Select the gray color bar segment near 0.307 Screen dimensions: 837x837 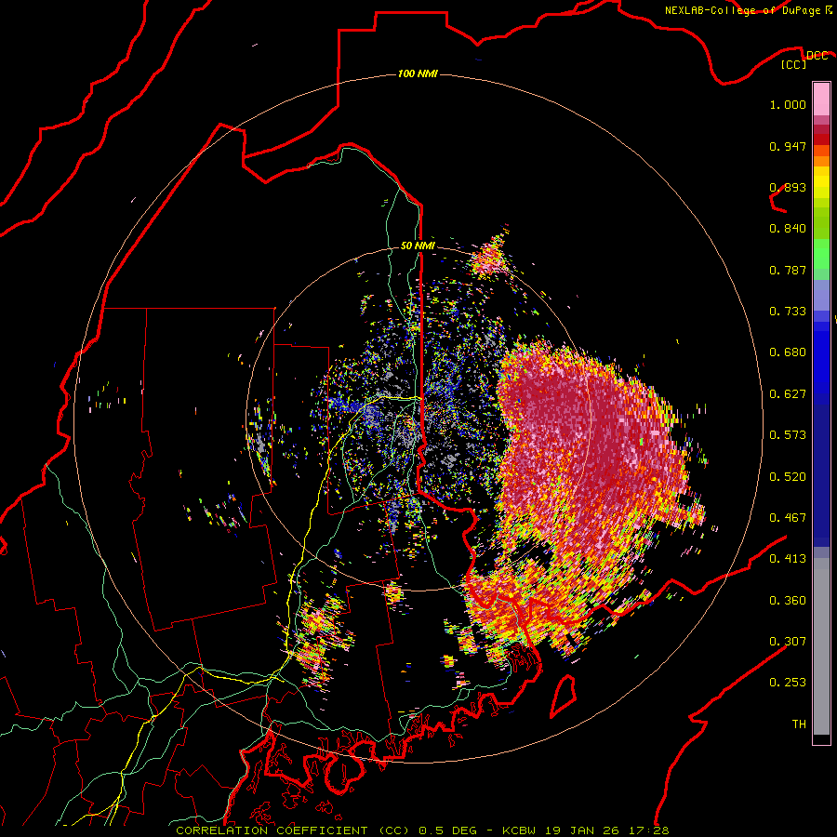click(x=821, y=646)
